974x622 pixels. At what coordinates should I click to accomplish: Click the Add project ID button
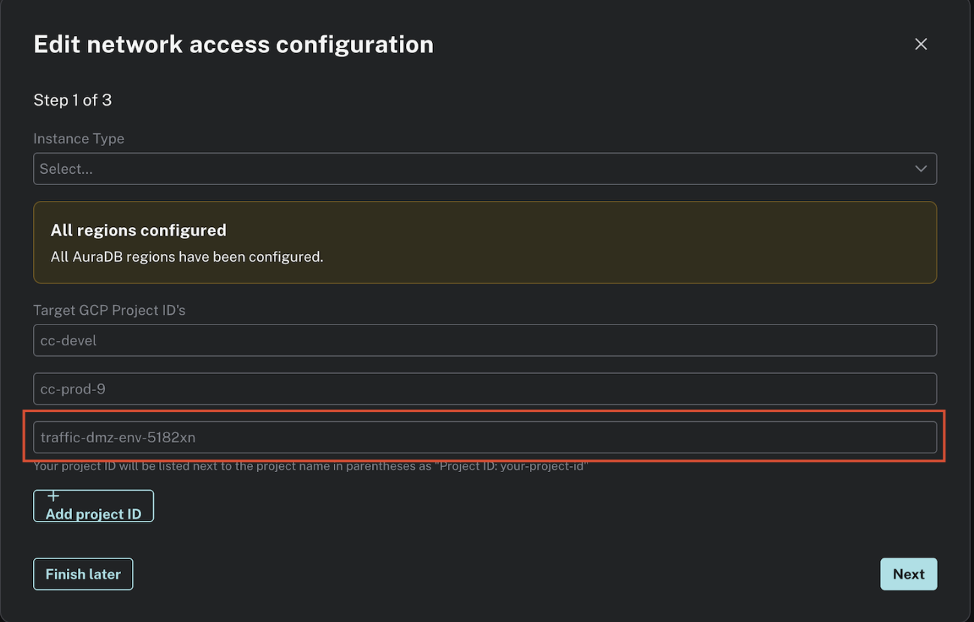click(x=93, y=506)
